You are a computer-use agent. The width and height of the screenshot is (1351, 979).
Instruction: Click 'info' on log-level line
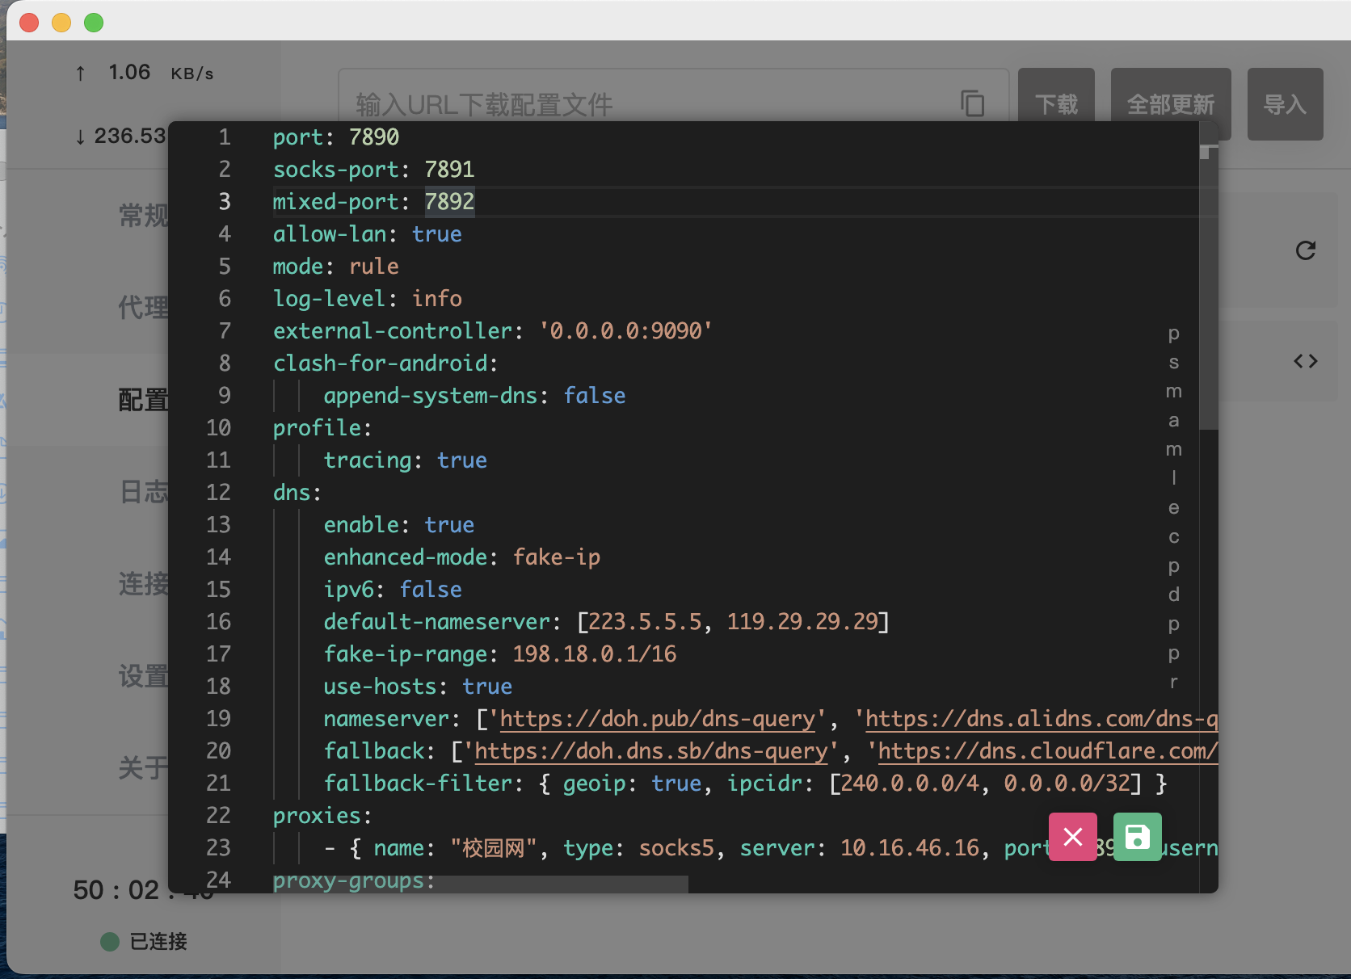click(437, 298)
